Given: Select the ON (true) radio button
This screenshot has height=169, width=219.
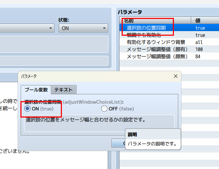Looking at the screenshot, I should click(x=28, y=109).
